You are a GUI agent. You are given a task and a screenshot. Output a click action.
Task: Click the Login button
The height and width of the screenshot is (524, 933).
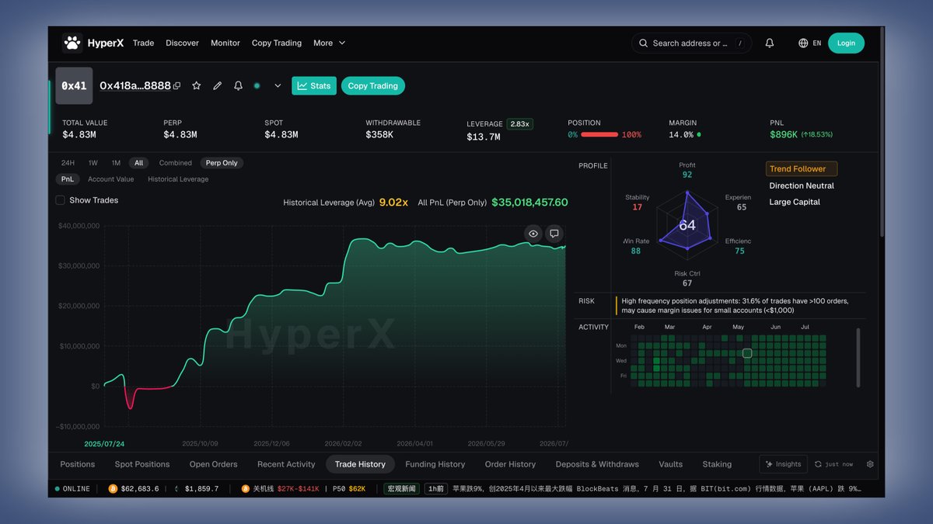tap(846, 43)
